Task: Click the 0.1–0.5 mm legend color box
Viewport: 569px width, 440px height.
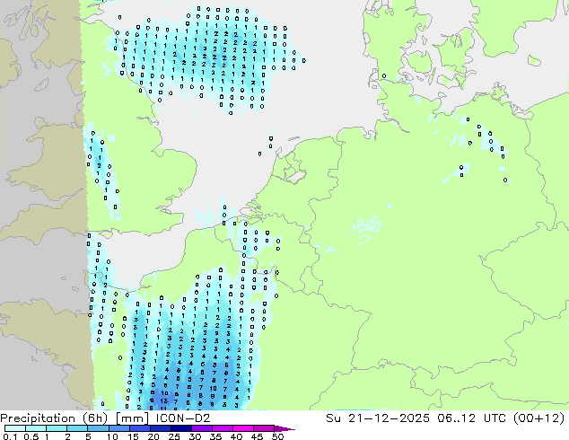Action: (15, 428)
